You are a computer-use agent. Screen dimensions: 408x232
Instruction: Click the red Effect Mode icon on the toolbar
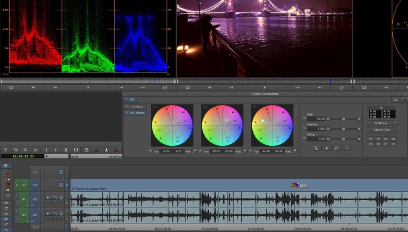[116, 150]
